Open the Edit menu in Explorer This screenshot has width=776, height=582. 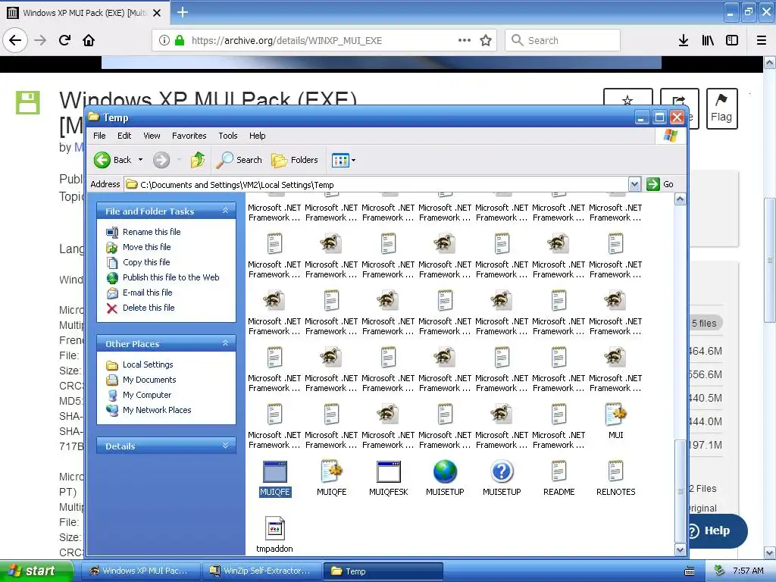[x=124, y=136]
